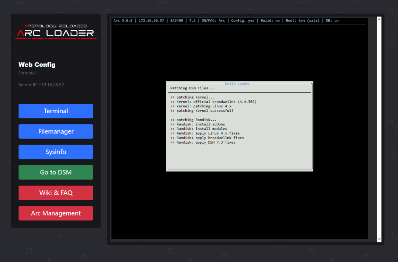Click '>> patching Ramdisk...' line
The width and height of the screenshot is (398, 262).
[193, 120]
